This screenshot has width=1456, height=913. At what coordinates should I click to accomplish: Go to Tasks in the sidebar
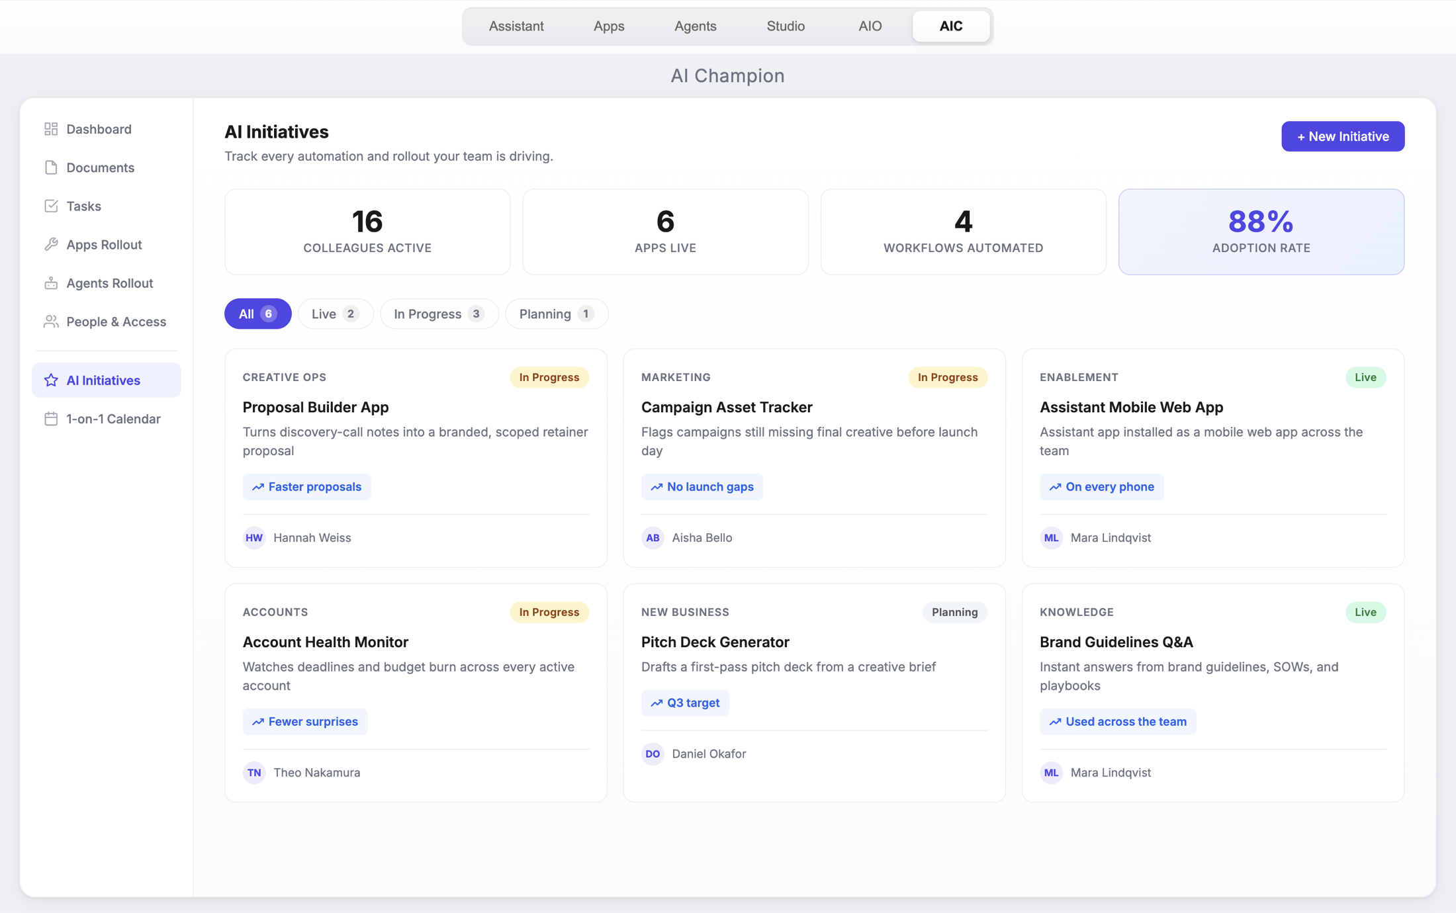[106, 206]
